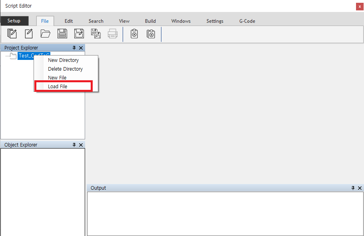The image size is (364, 236).
Task: Click the Save As floppy-with-pencil icon
Action: tap(79, 34)
